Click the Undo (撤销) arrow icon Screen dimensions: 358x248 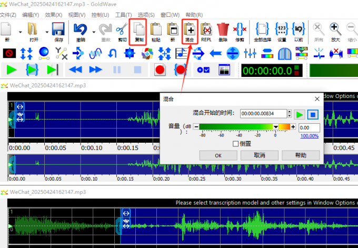[x=81, y=29]
